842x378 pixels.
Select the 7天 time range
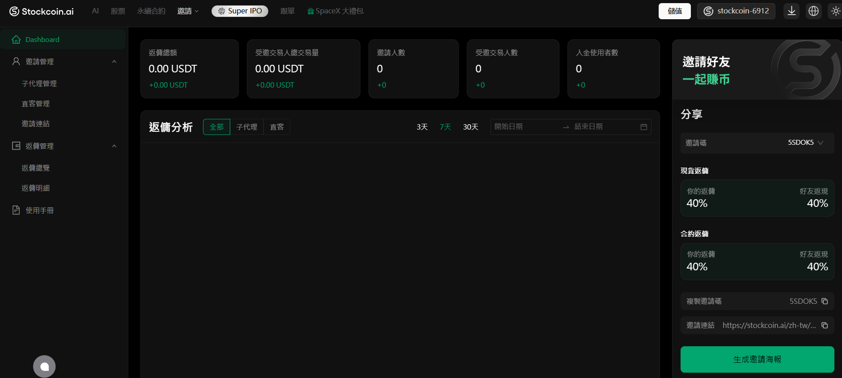[445, 127]
